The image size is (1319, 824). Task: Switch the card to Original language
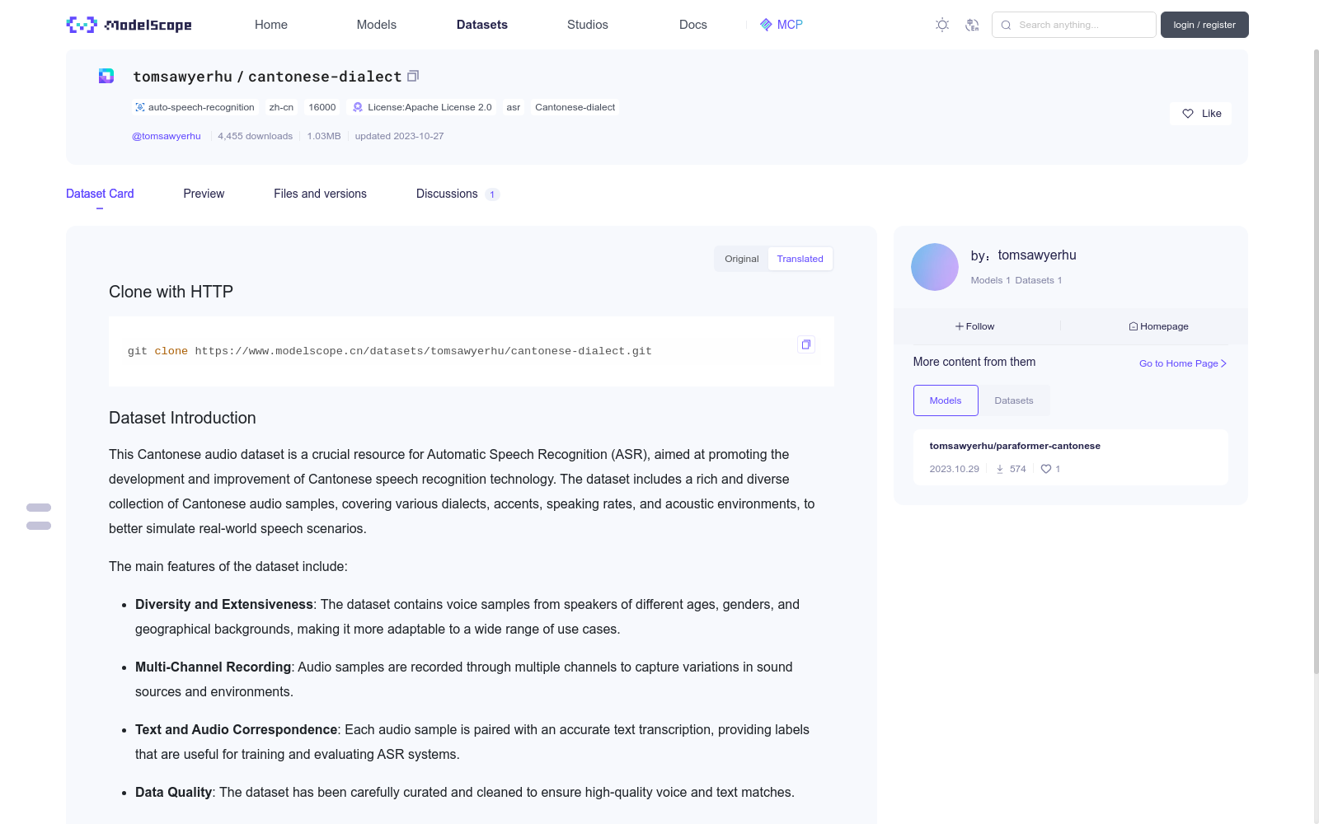pyautogui.click(x=742, y=259)
